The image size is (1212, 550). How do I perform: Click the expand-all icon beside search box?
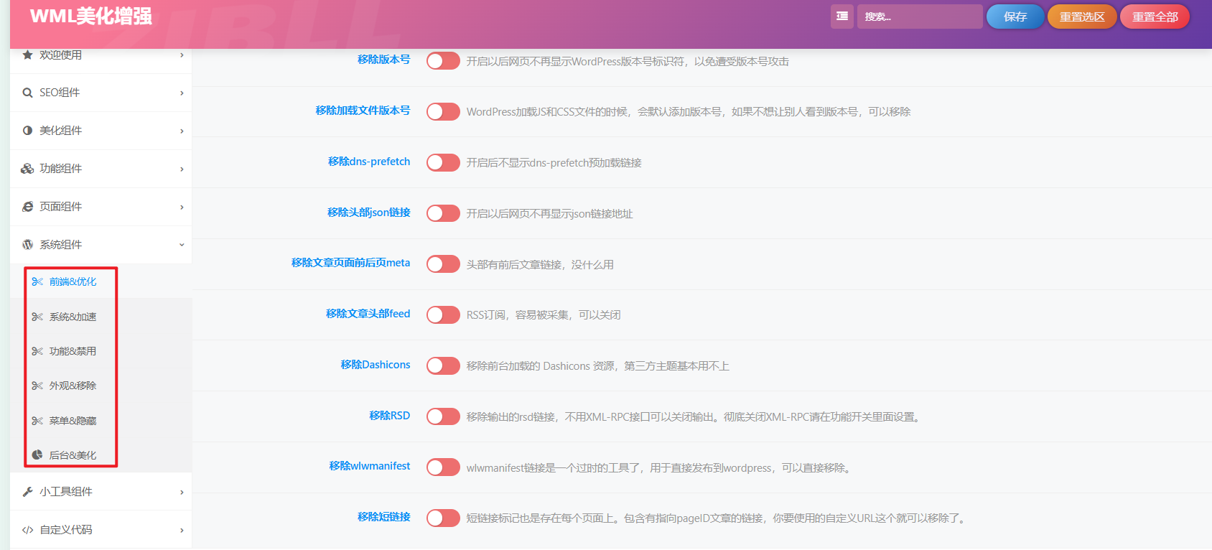[842, 17]
